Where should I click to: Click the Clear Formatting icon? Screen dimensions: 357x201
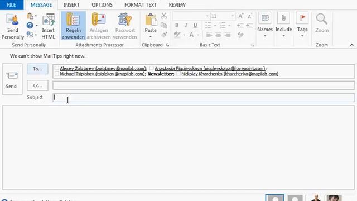pos(240,35)
